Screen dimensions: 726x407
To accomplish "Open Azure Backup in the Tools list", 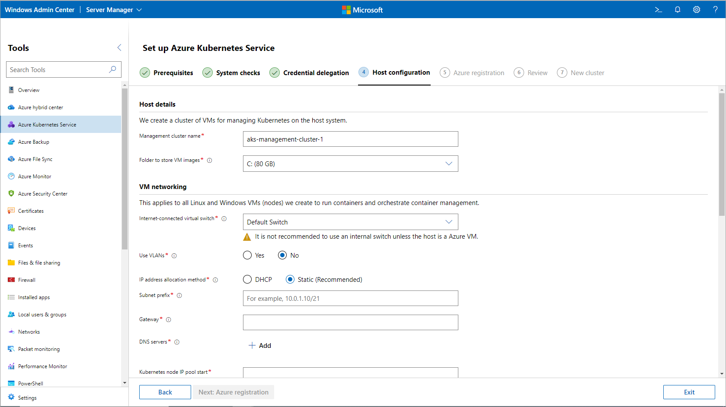I will pos(34,142).
